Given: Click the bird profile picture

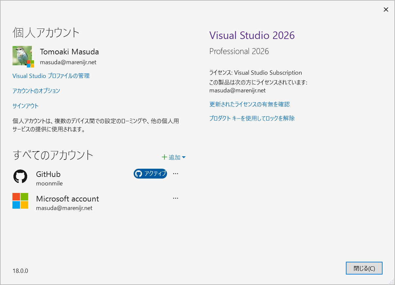Looking at the screenshot, I should click(22, 55).
